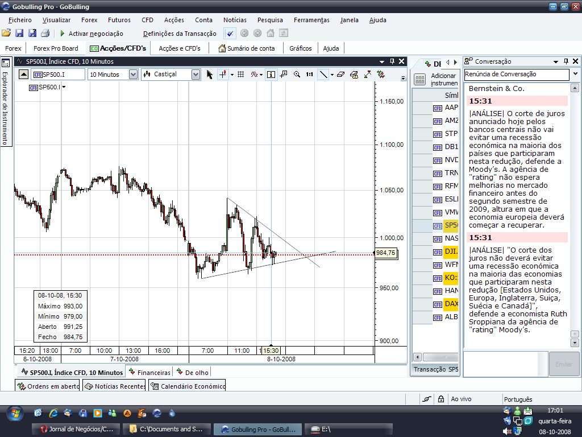Click Activar negociação button
This screenshot has height=437, width=582.
[92, 34]
